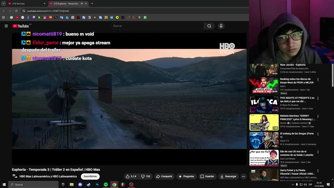Open options for Kanye West ranking video
The width and height of the screenshot is (334, 188).
tap(318, 79)
